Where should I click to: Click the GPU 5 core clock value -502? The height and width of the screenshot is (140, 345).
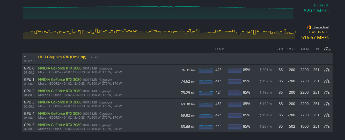point(291,127)
